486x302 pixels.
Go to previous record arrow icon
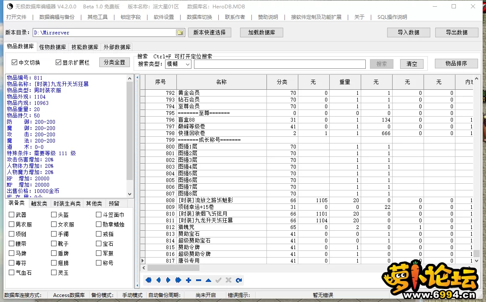coord(158,280)
